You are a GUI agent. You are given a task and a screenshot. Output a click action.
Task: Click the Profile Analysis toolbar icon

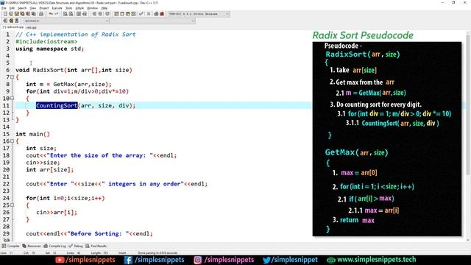pyautogui.click(x=156, y=14)
